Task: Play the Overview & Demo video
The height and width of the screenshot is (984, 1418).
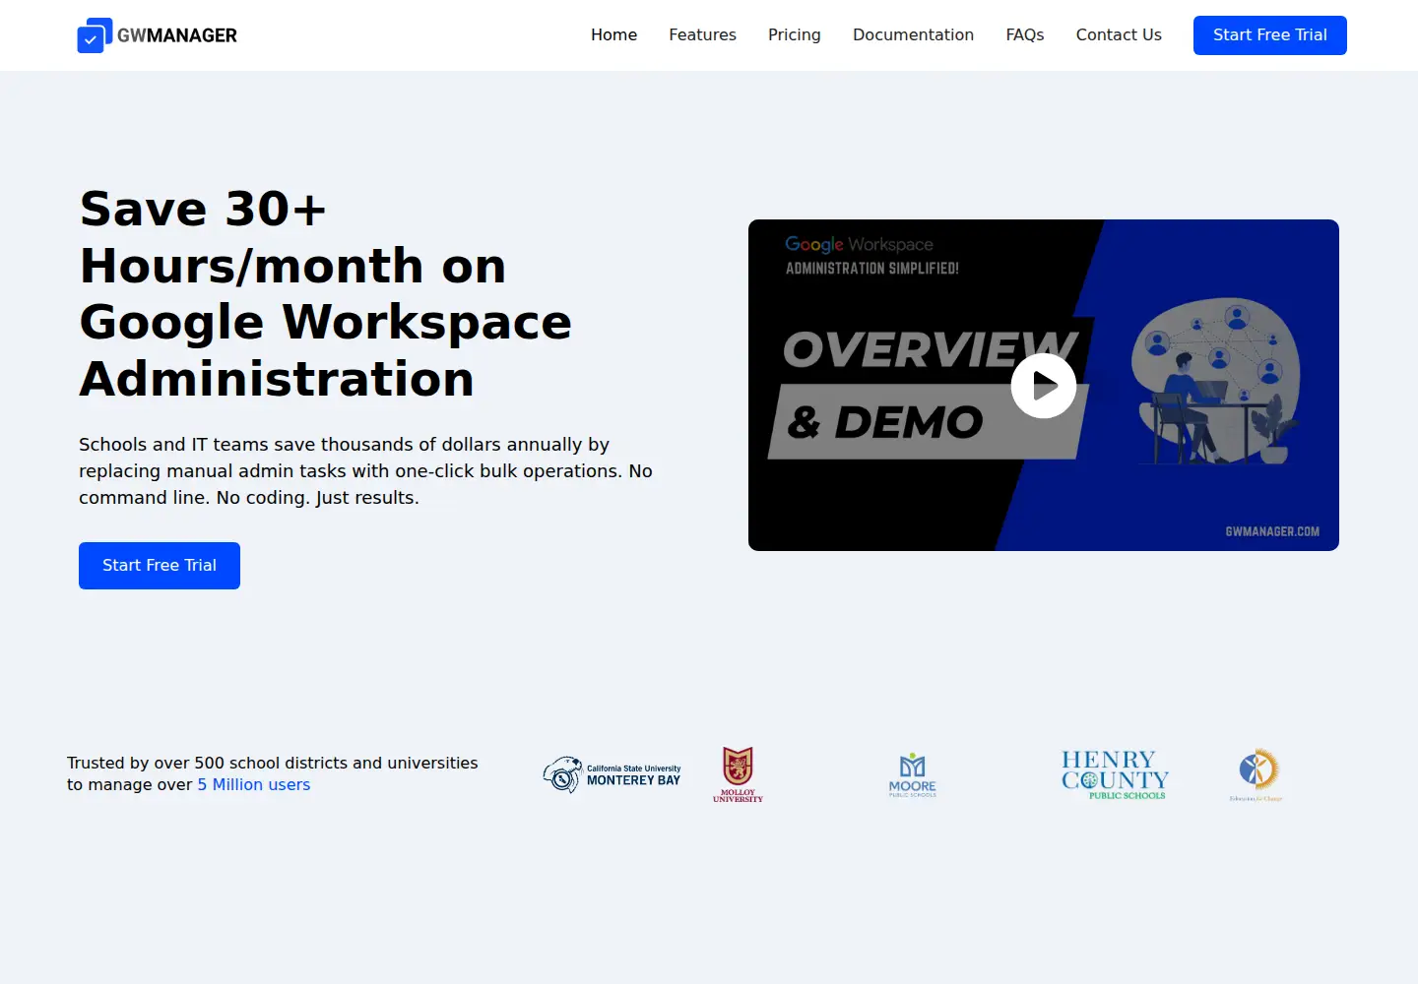Action: (x=1044, y=386)
